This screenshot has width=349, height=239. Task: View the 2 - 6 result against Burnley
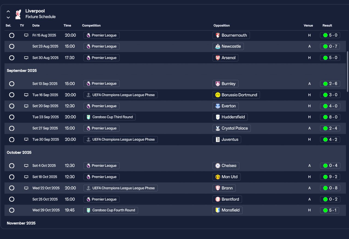330,84
